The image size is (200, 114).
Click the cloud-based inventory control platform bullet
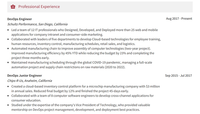pos(85,89)
